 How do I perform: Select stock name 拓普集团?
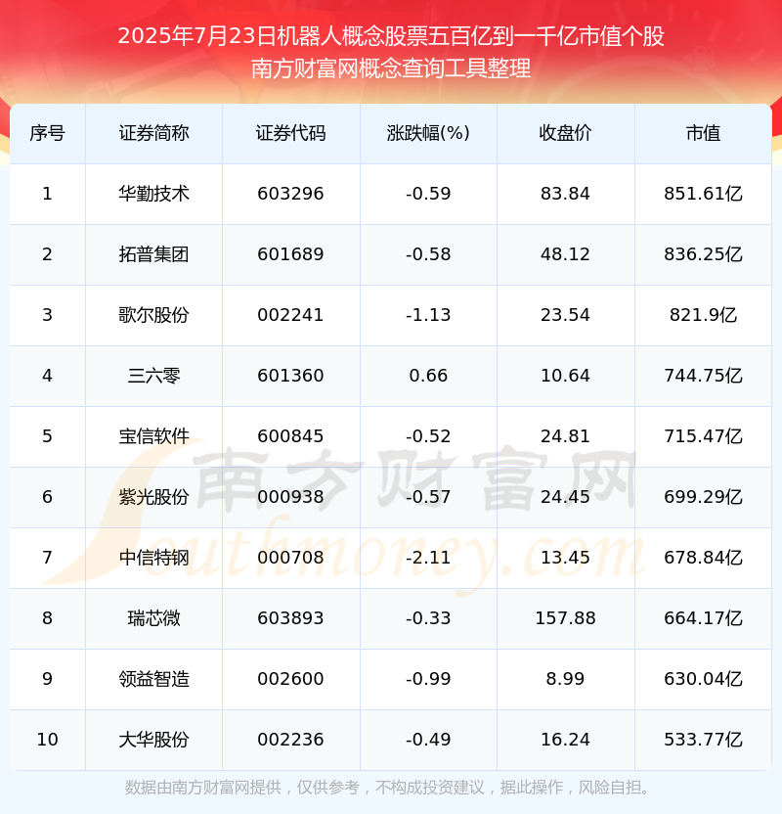(x=153, y=254)
